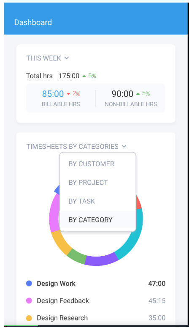This screenshot has width=189, height=328.
Task: Click the teal segment of donut chart
Action: coord(134,234)
